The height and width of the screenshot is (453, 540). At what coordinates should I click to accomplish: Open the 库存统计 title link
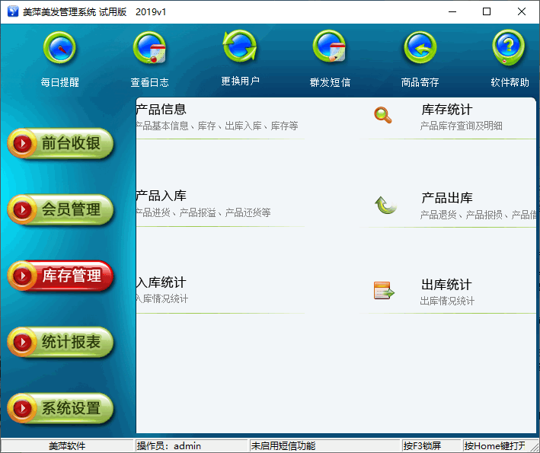point(446,110)
